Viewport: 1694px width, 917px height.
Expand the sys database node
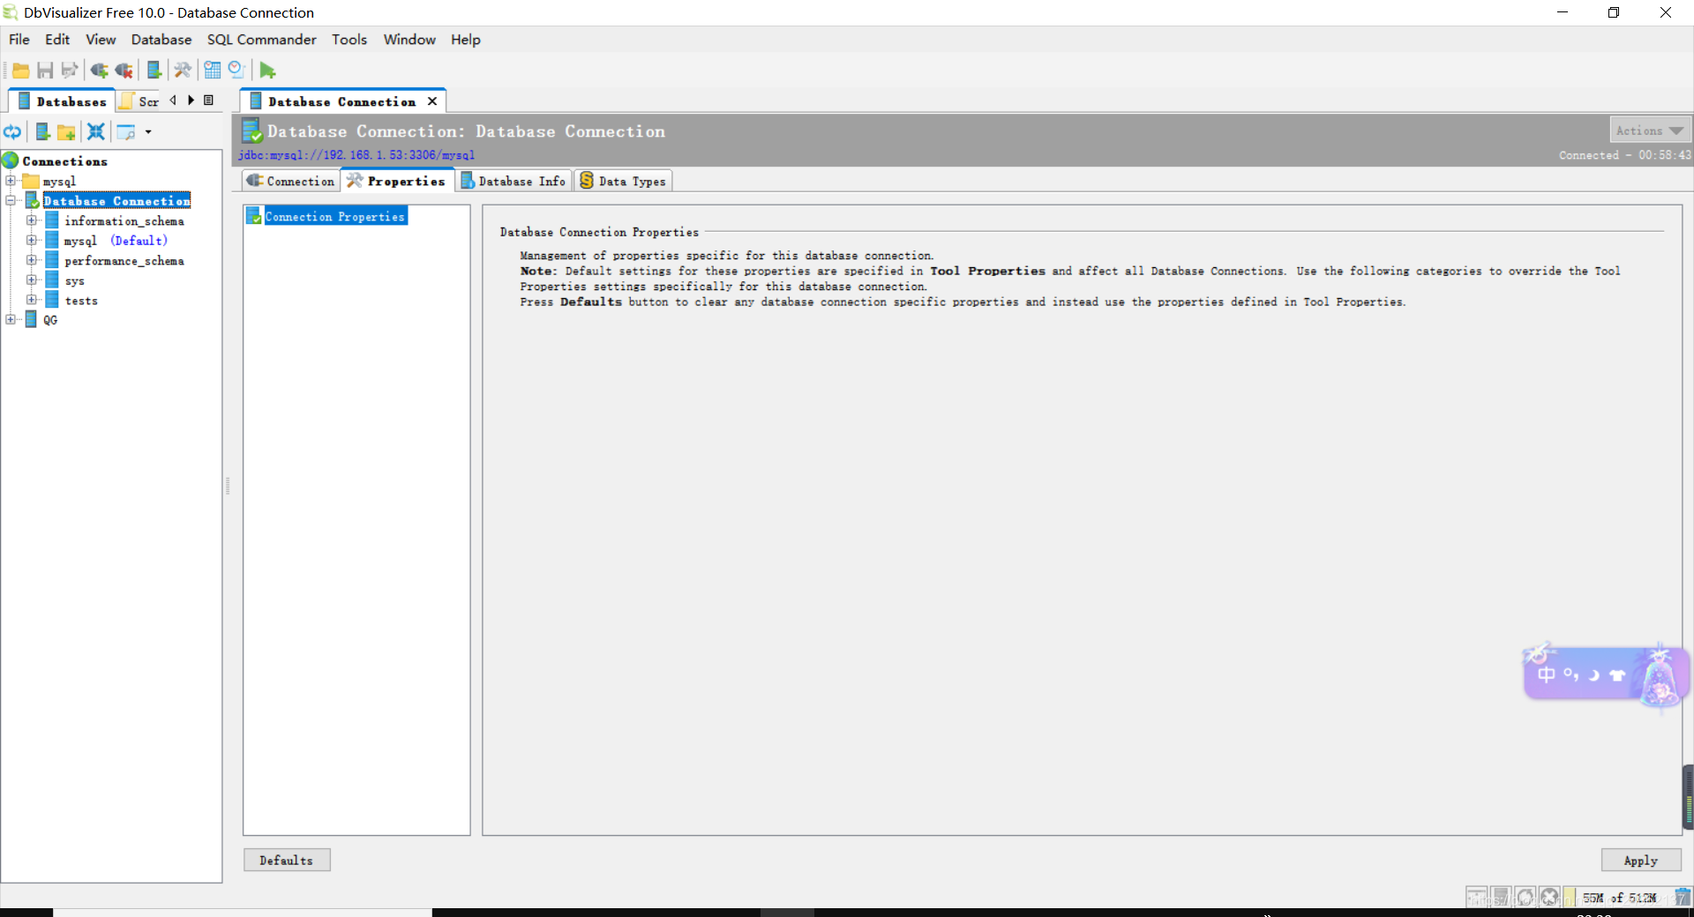[x=32, y=280]
